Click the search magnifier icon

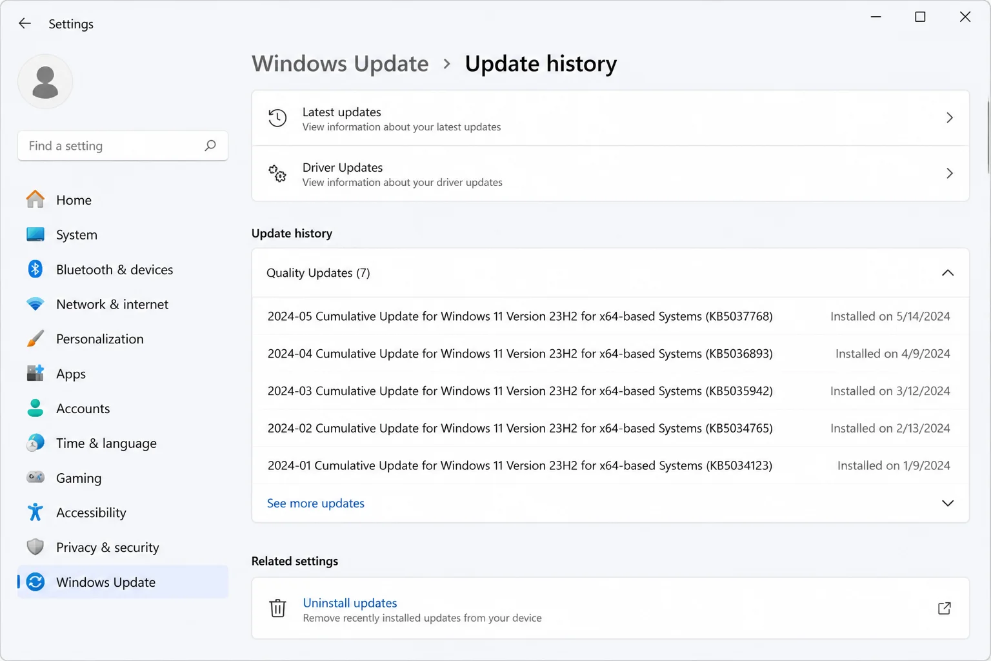(x=210, y=146)
